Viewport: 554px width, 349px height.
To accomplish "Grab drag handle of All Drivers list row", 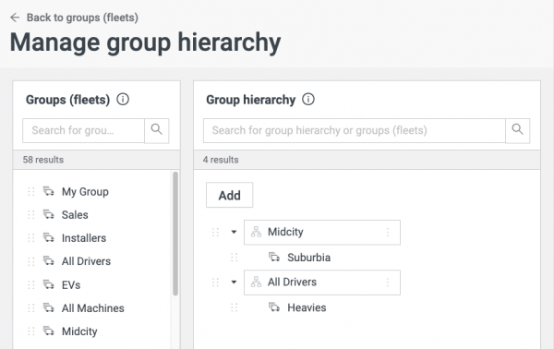I will point(31,261).
